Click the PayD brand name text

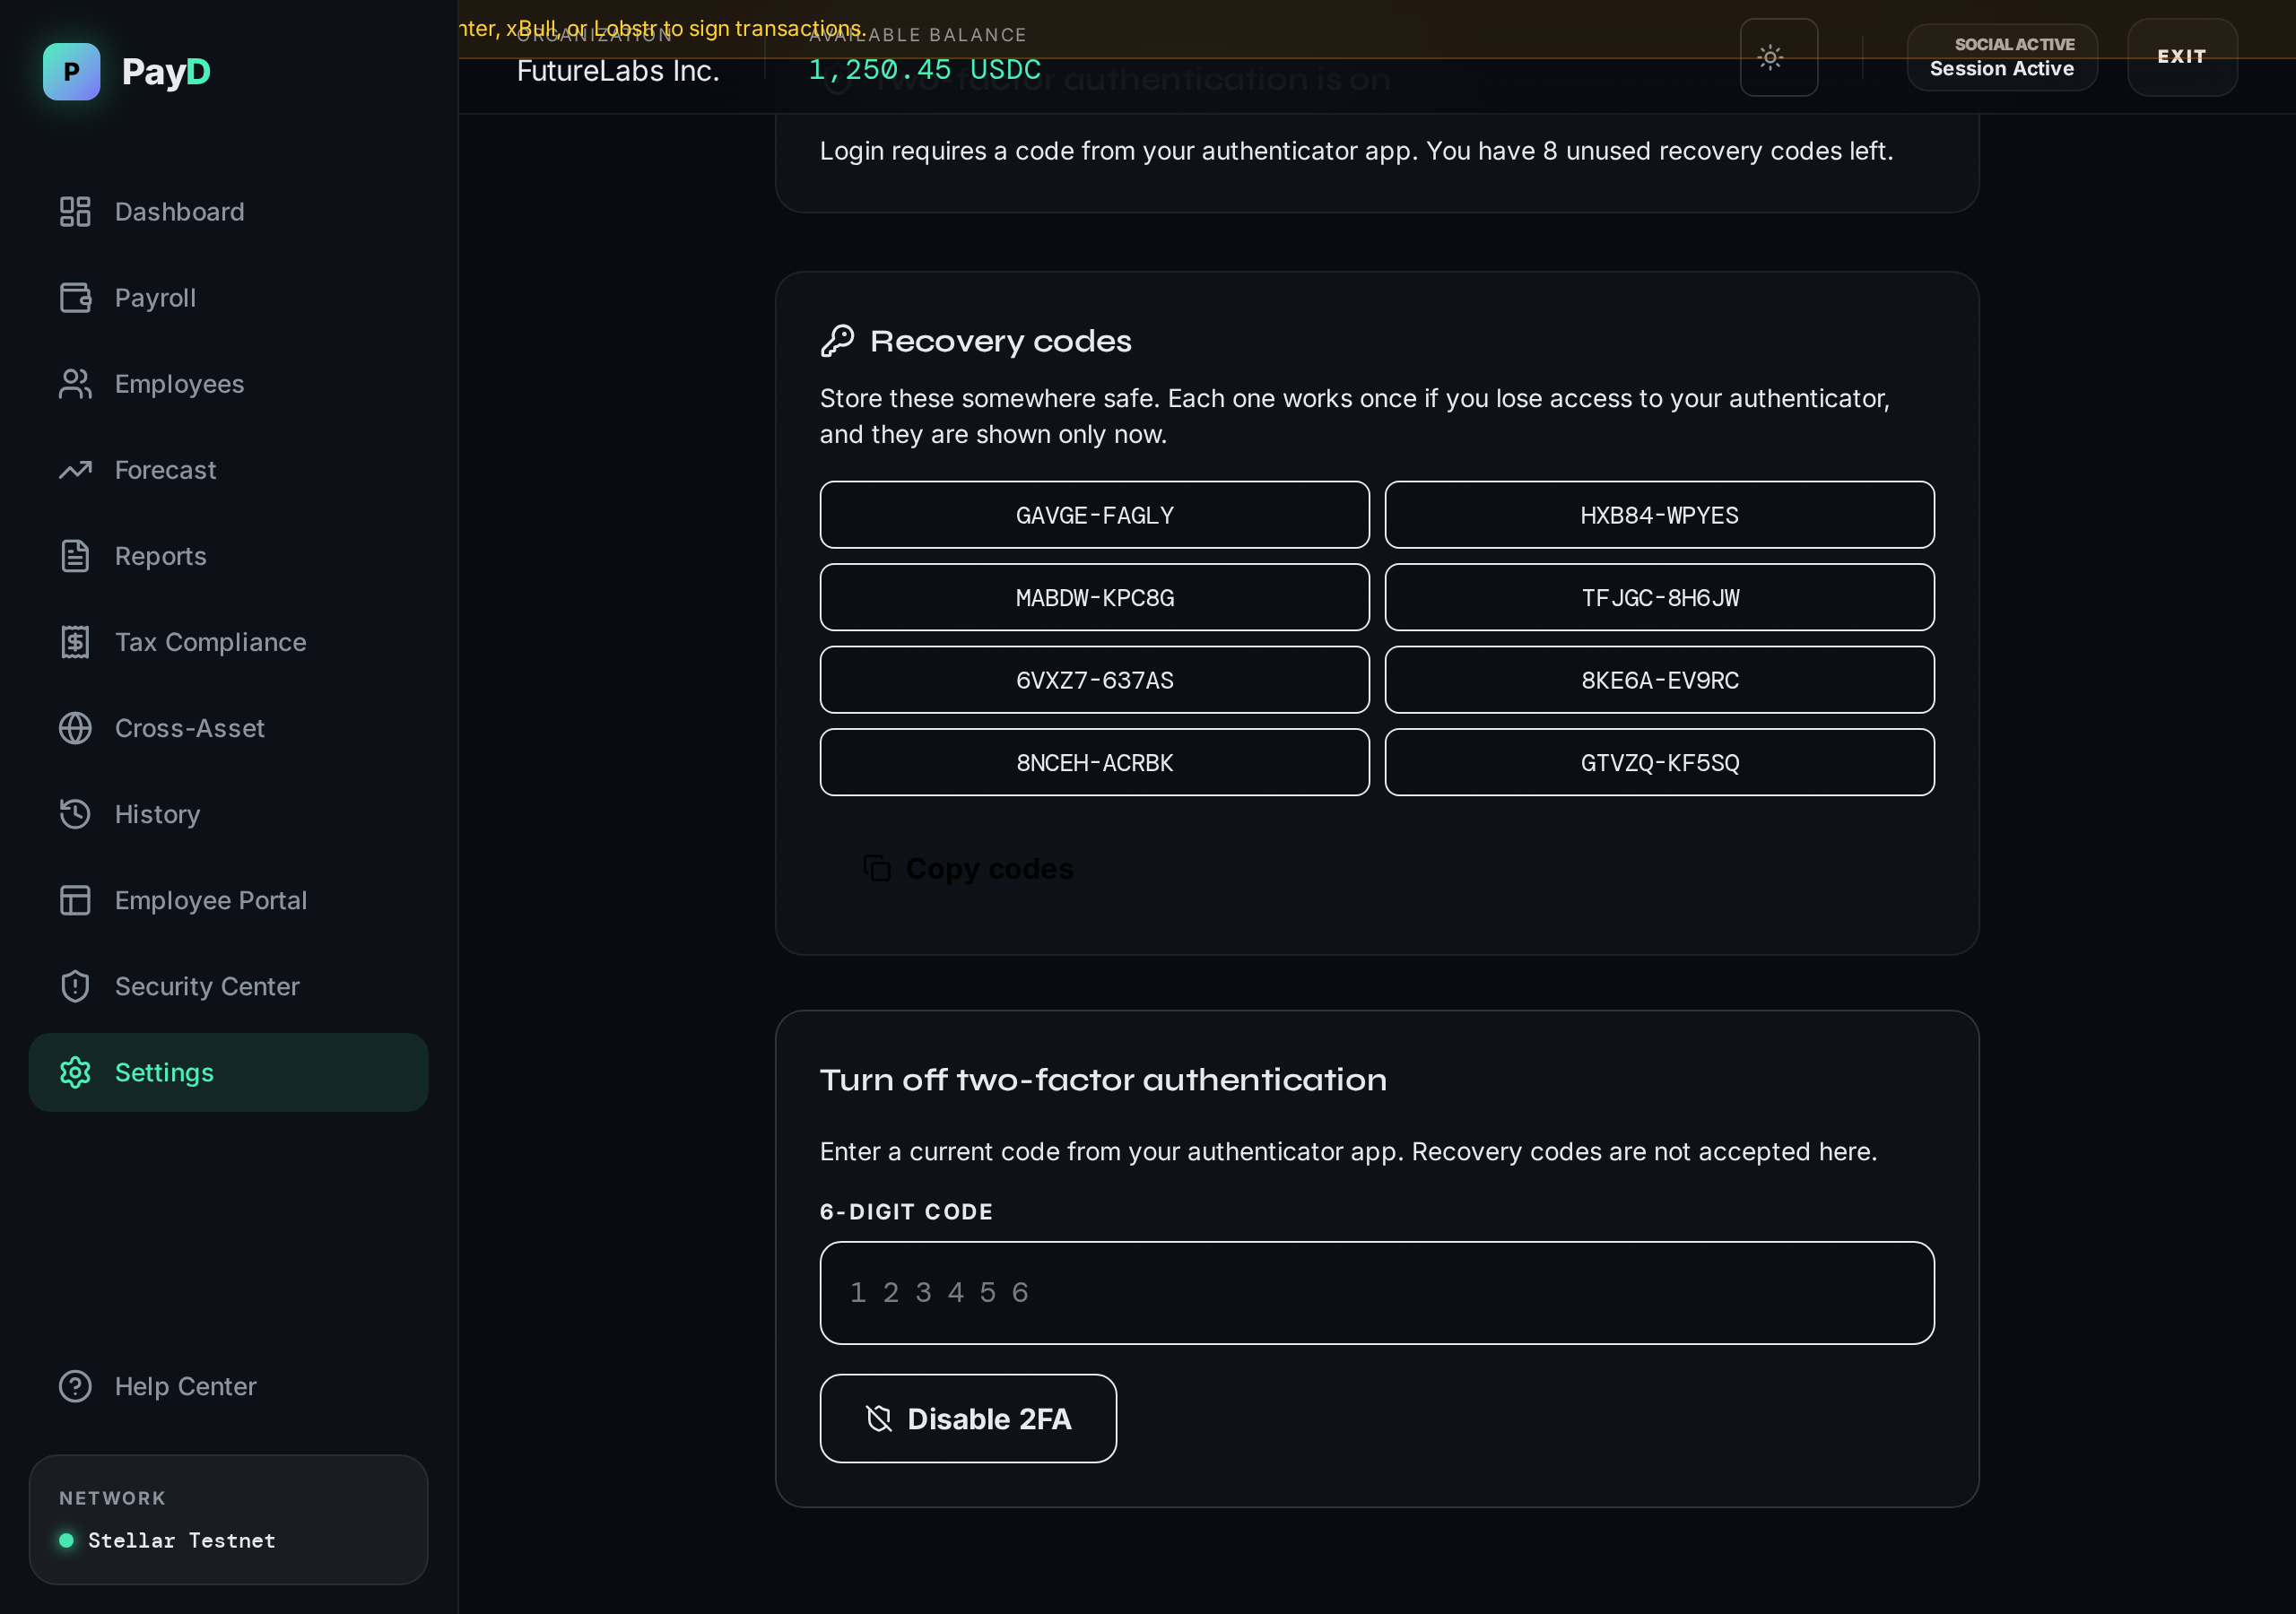click(166, 72)
